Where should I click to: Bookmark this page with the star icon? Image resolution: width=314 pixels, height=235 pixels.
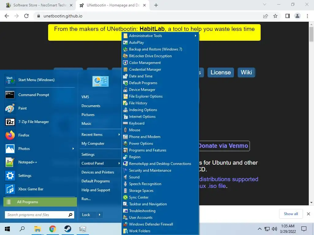pos(275,16)
